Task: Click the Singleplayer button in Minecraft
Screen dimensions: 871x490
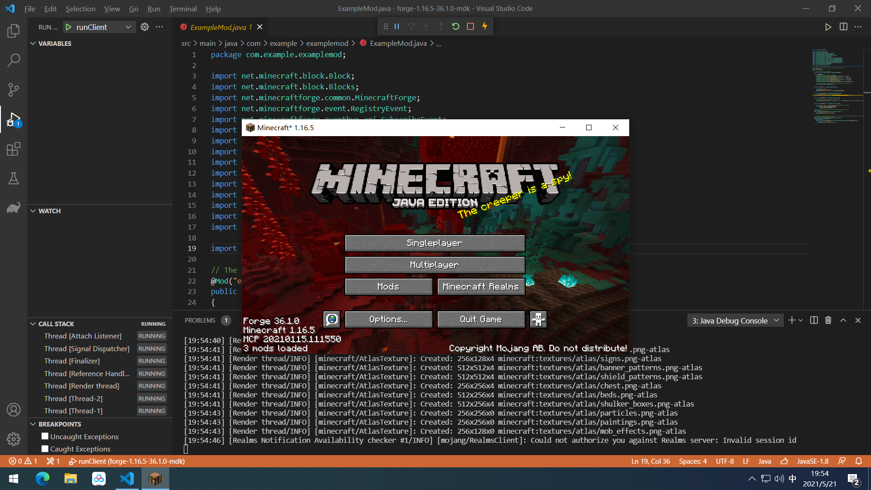Action: tap(435, 243)
